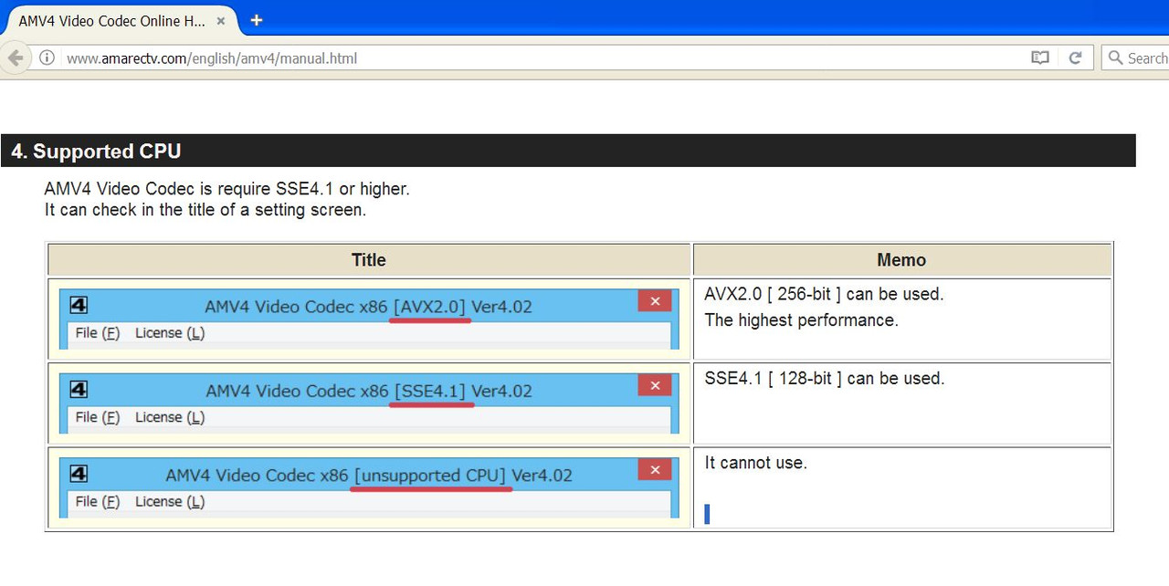Click the AVX2.0 title bar thumbnail image
Viewport: 1169px width, 586px height.
click(369, 319)
